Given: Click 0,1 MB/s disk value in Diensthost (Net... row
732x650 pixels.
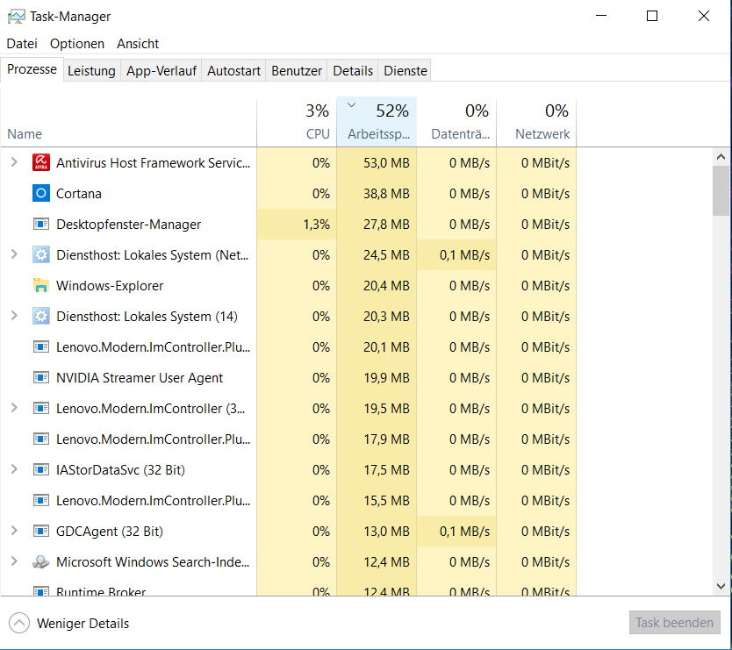Looking at the screenshot, I should 464,255.
